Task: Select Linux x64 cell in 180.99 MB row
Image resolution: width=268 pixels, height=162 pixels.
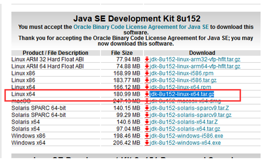Action: pos(23,94)
